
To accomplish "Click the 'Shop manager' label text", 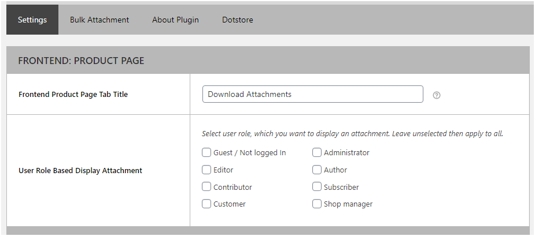I will click(x=348, y=204).
